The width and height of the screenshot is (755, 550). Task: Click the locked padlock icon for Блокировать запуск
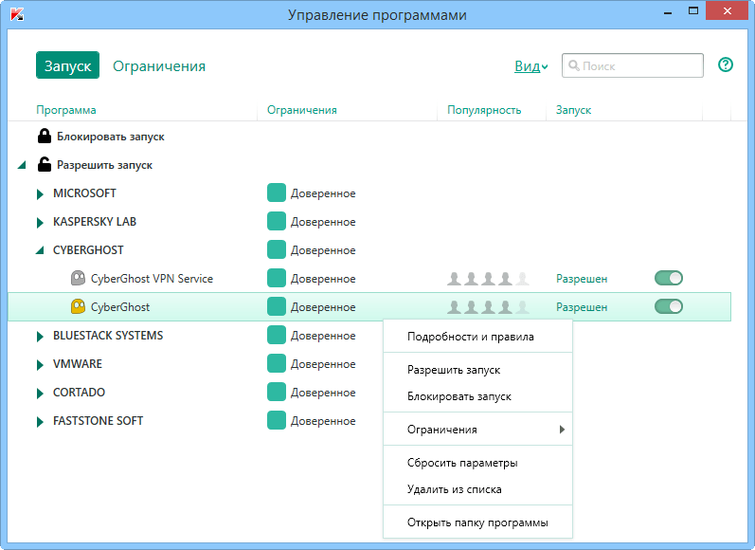45,136
